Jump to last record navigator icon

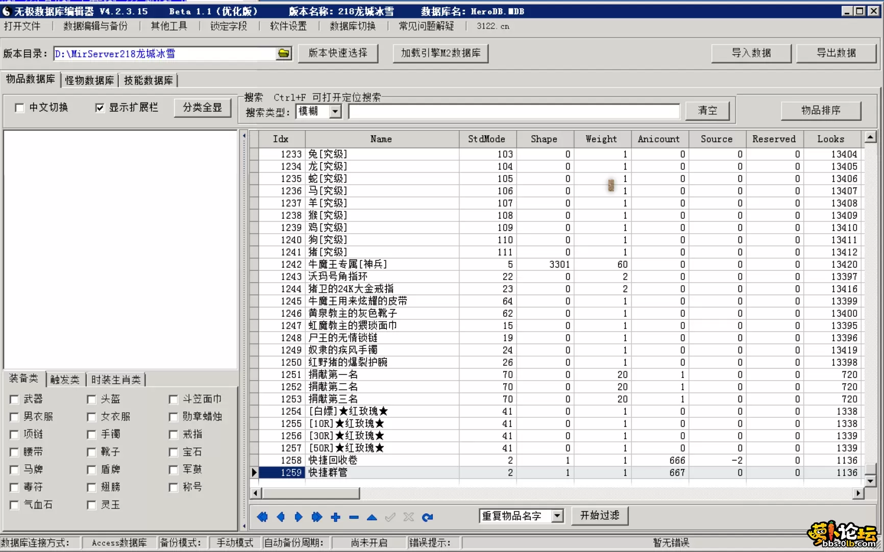point(317,517)
